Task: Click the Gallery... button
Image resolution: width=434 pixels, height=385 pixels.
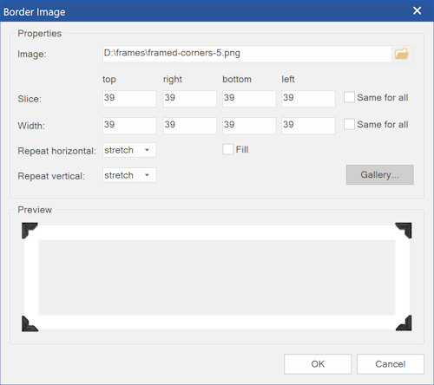Action: [379, 174]
